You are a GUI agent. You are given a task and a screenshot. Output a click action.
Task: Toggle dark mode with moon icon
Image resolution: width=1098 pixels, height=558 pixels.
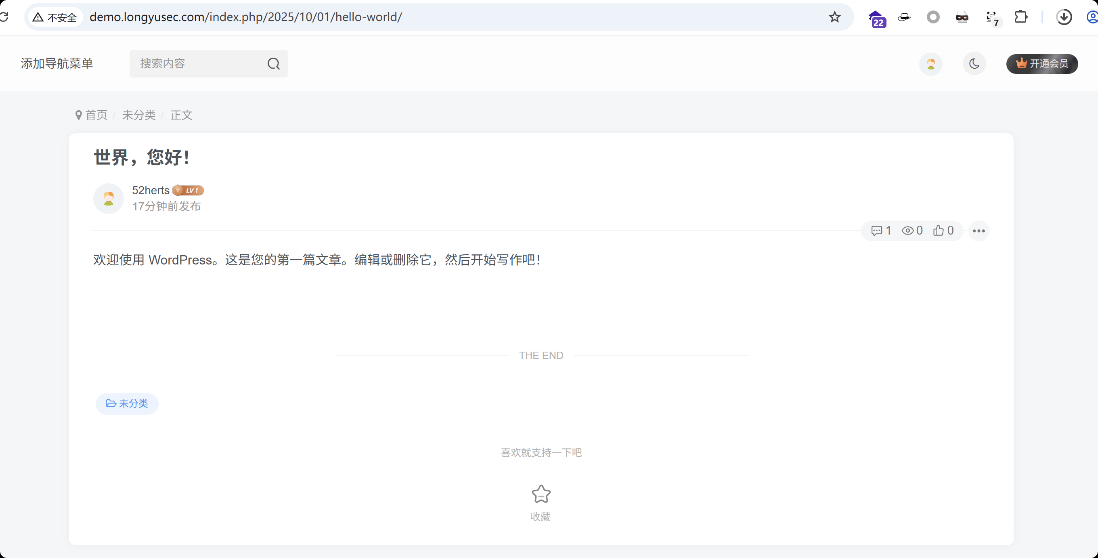(974, 64)
